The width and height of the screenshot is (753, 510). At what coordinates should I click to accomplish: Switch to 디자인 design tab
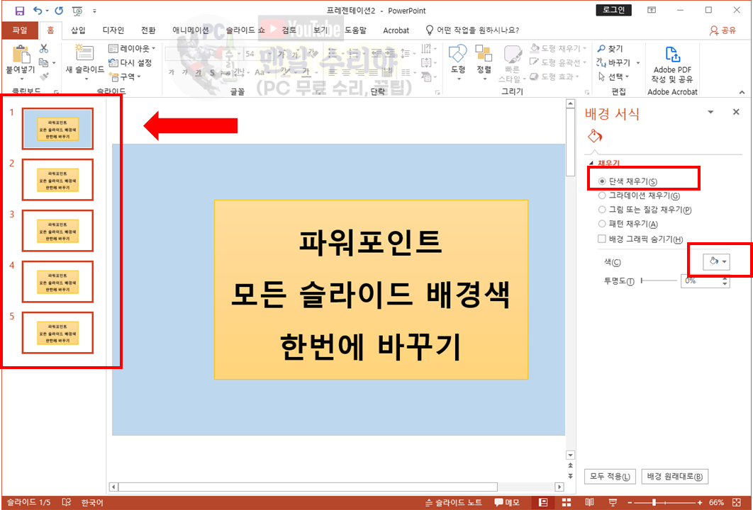point(113,30)
